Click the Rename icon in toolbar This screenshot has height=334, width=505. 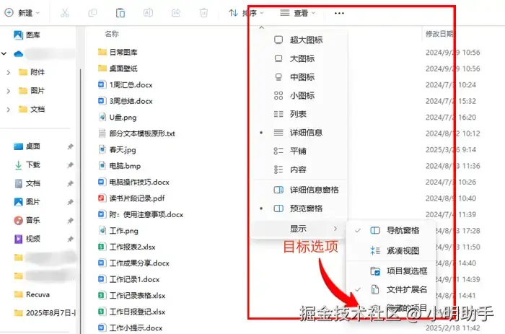(148, 13)
